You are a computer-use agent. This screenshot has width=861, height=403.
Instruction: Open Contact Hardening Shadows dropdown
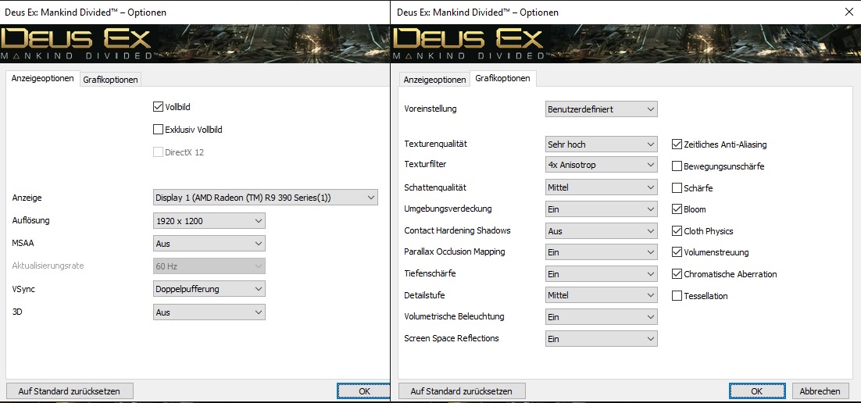tap(601, 231)
